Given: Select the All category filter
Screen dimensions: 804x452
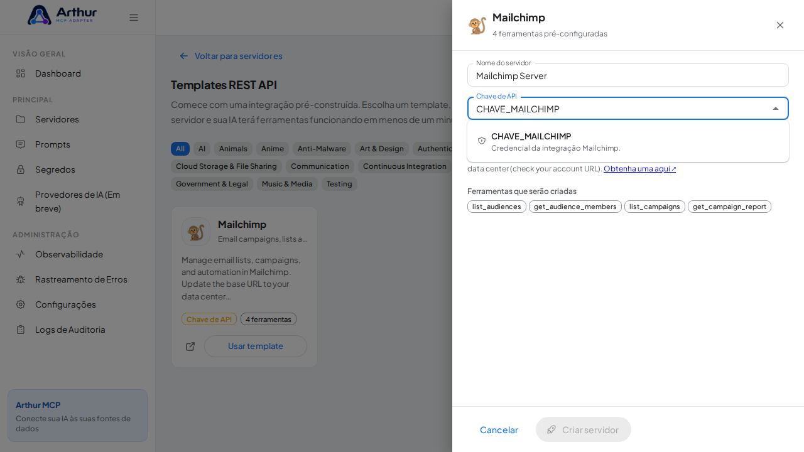Looking at the screenshot, I should [180, 149].
